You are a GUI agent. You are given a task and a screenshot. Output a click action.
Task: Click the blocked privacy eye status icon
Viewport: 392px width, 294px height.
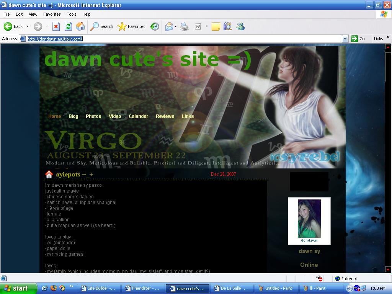319,278
